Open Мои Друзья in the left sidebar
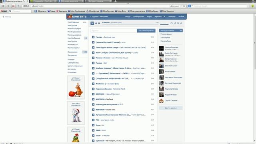Image resolution: width=256 pixels, height=144 pixels. pyautogui.click(x=72, y=26)
